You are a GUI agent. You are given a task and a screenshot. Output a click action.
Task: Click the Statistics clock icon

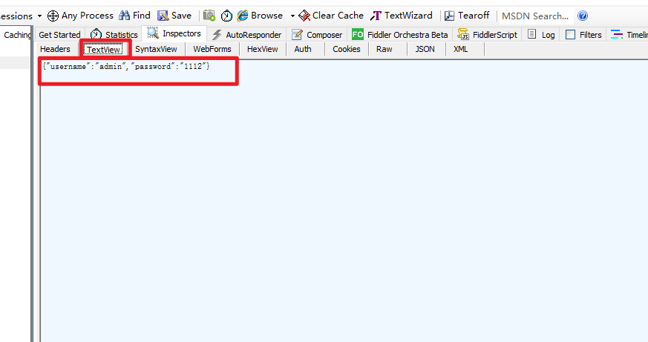(96, 34)
